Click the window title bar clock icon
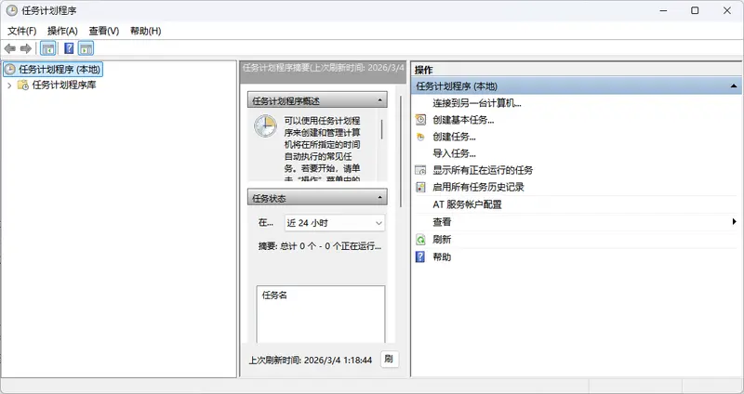Viewport: 744px width, 394px height. (12, 10)
